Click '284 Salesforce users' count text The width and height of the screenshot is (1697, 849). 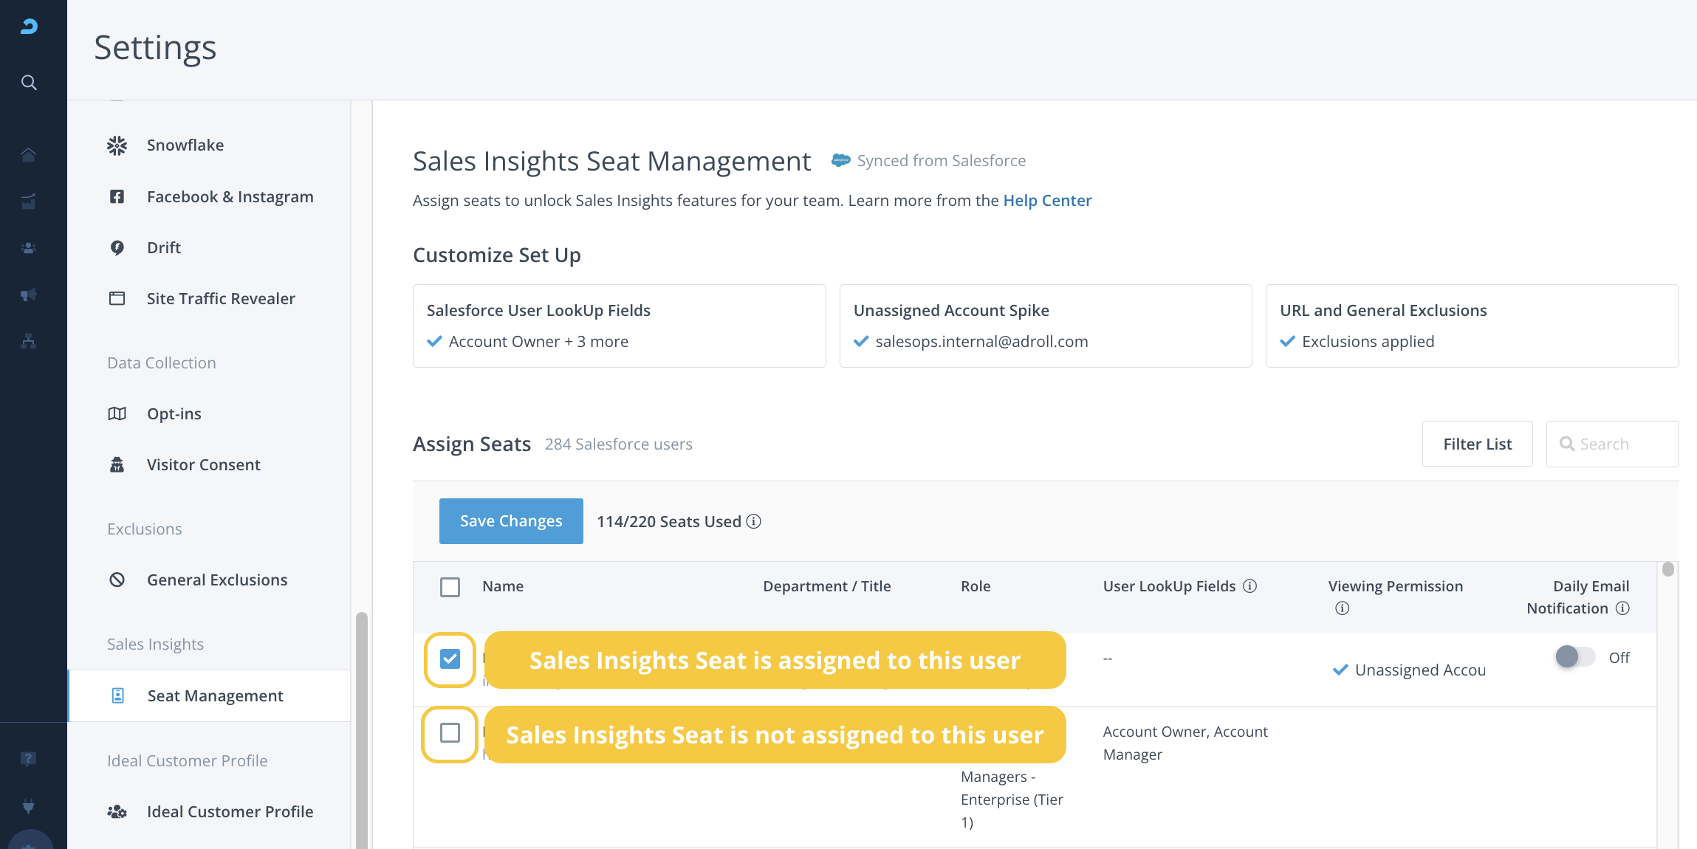tap(619, 444)
